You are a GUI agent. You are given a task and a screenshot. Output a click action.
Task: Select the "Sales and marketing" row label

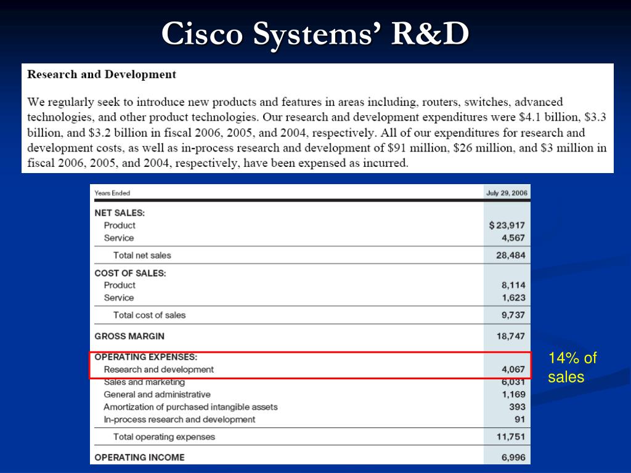point(144,382)
